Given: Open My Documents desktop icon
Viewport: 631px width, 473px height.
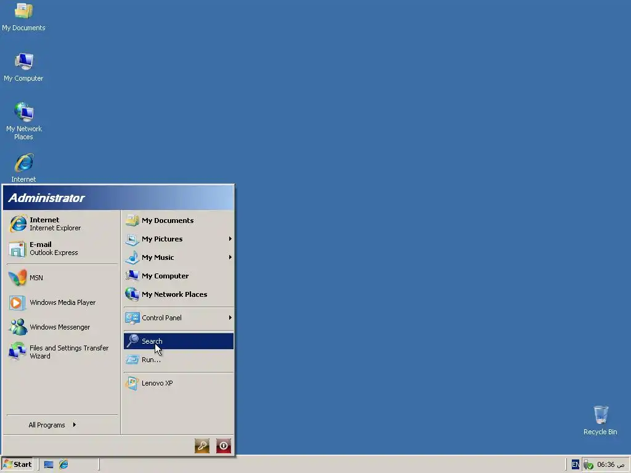Looking at the screenshot, I should pyautogui.click(x=23, y=17).
